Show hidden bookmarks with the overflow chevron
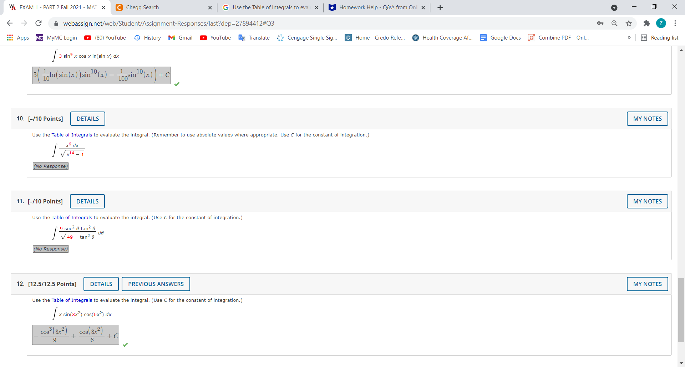The image size is (685, 367). (629, 37)
